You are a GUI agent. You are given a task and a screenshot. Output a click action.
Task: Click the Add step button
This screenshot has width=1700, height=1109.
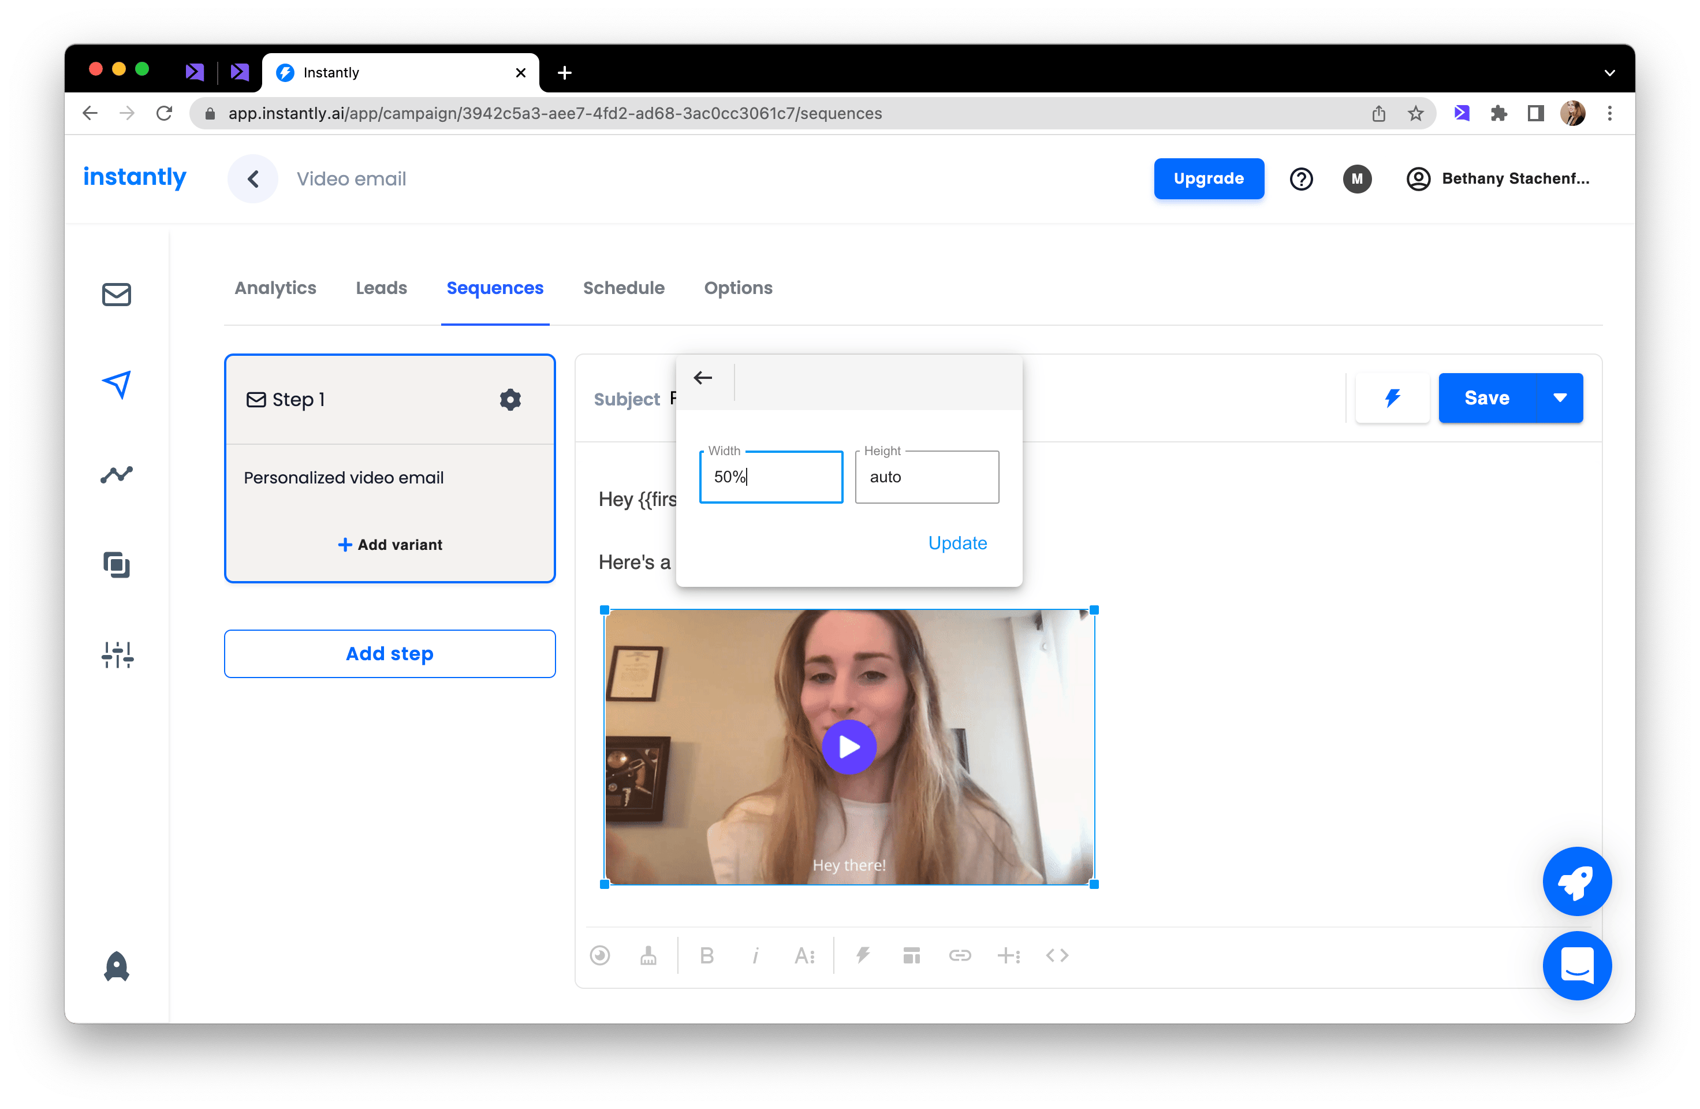(x=389, y=653)
